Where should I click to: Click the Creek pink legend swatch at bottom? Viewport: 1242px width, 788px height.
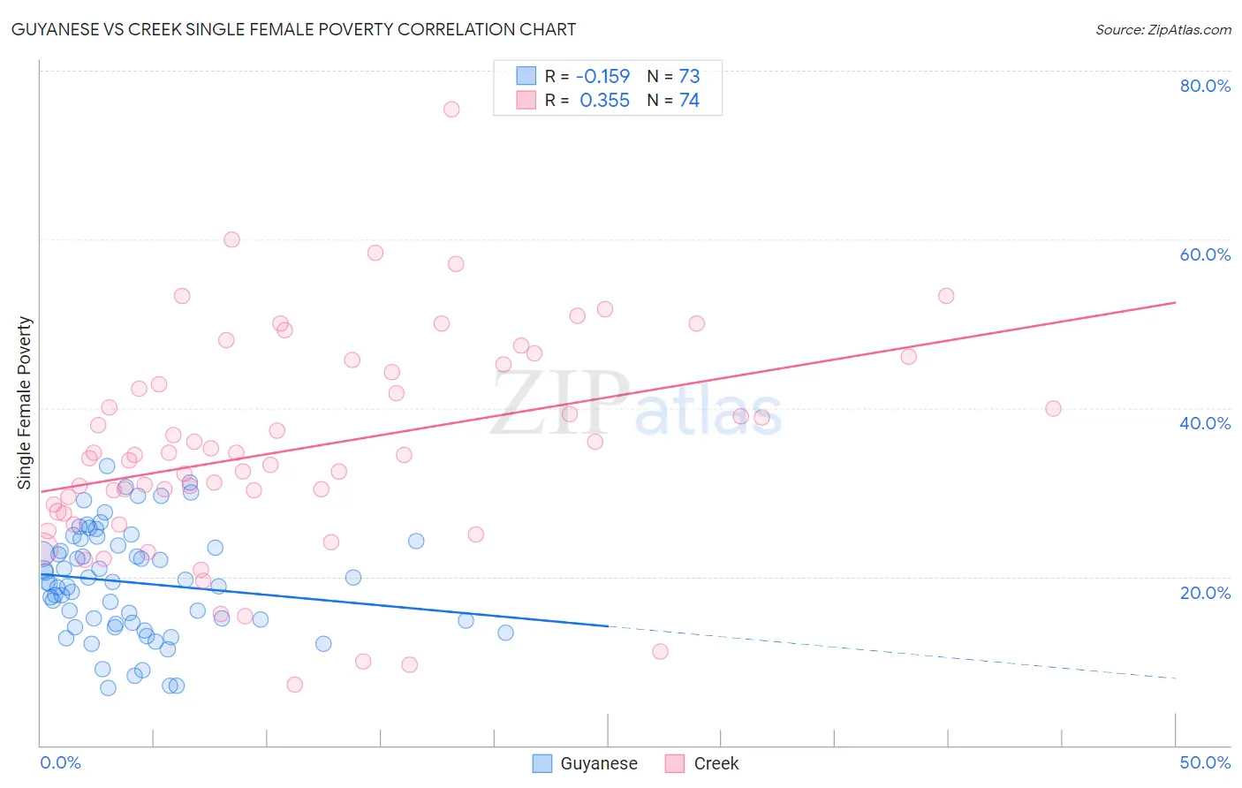675,763
